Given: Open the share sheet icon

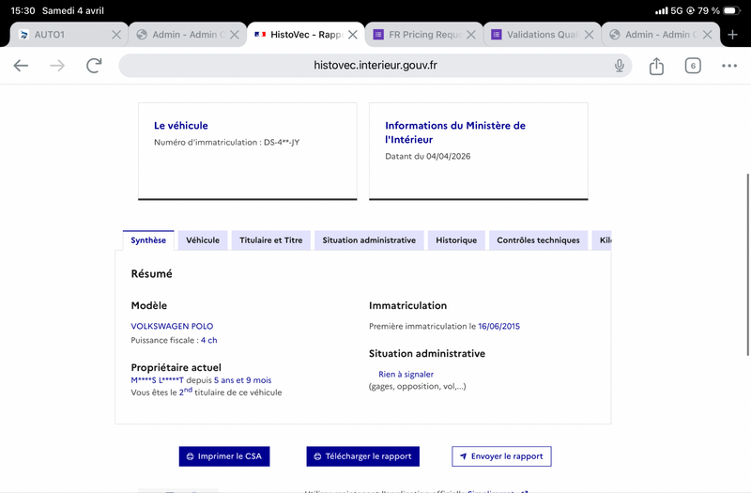Looking at the screenshot, I should click(x=656, y=66).
